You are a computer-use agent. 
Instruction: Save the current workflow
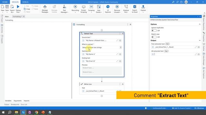[7, 9]
